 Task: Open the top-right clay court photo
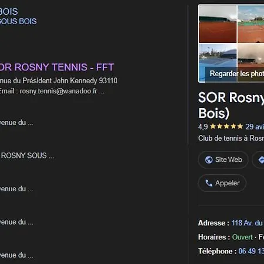tap(251, 23)
